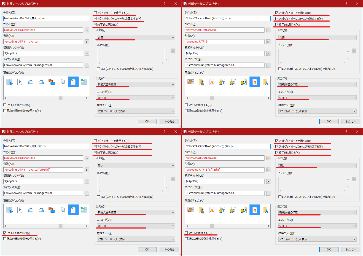Toggle アウトプットバーにフォーカスを設定する in (ASCII化) stdin dialog
This screenshot has height=256, width=363.
click(x=277, y=19)
